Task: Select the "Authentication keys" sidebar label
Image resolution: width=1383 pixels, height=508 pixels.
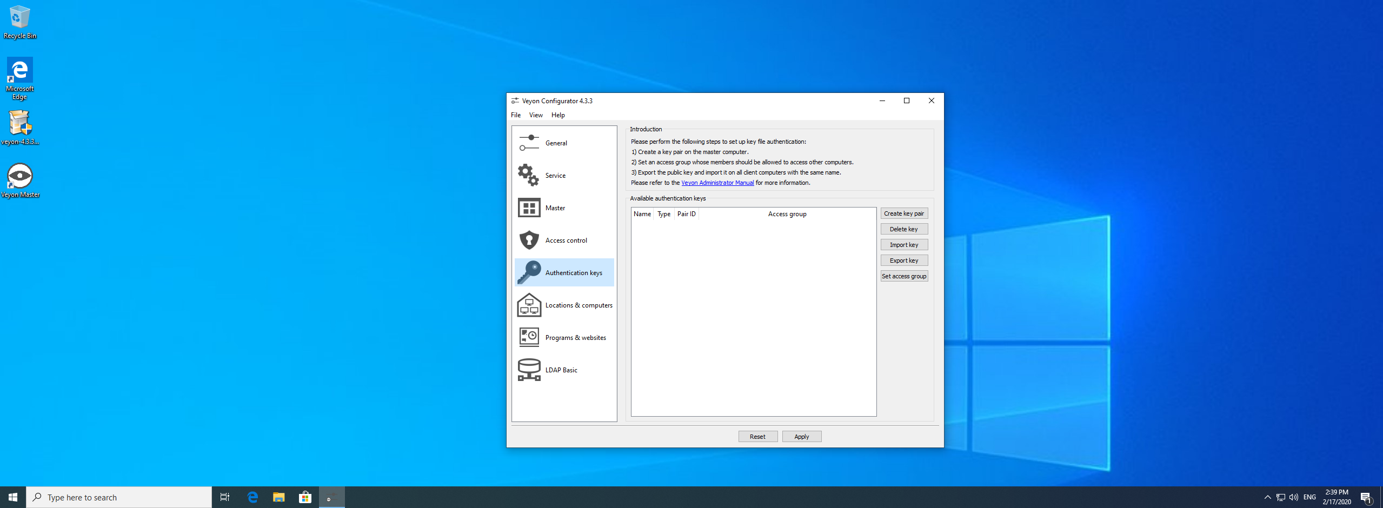Action: point(574,273)
